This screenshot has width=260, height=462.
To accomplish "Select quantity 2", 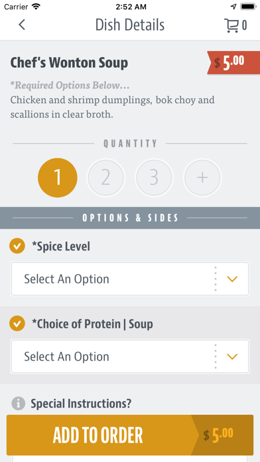I will tap(106, 177).
